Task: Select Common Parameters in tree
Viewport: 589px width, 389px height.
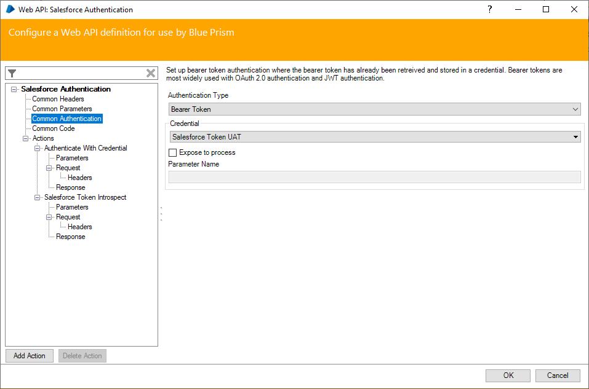Action: click(x=62, y=109)
